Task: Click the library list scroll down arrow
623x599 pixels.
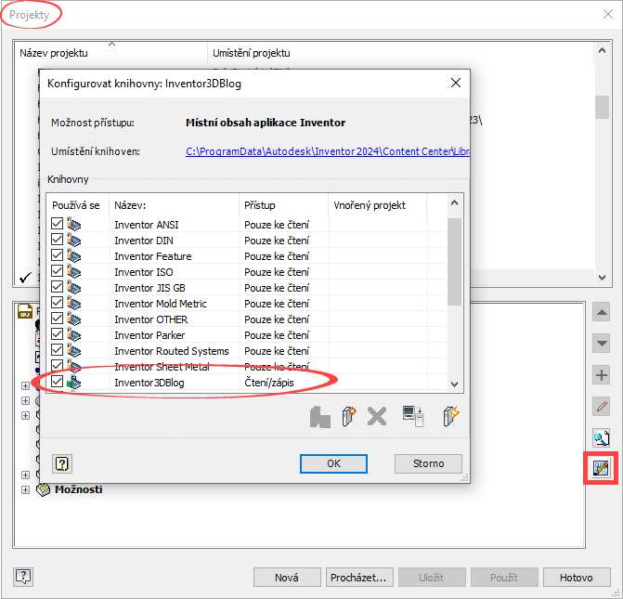Action: click(x=455, y=384)
